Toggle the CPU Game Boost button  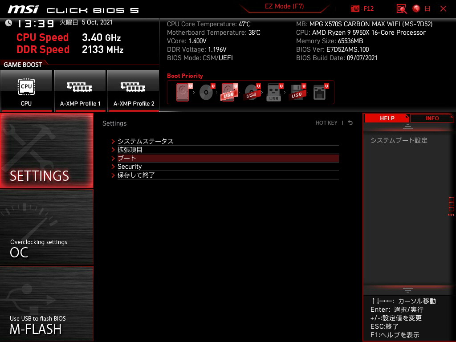[x=26, y=90]
